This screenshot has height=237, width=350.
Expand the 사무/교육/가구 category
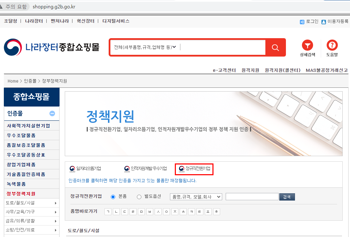click(31, 212)
